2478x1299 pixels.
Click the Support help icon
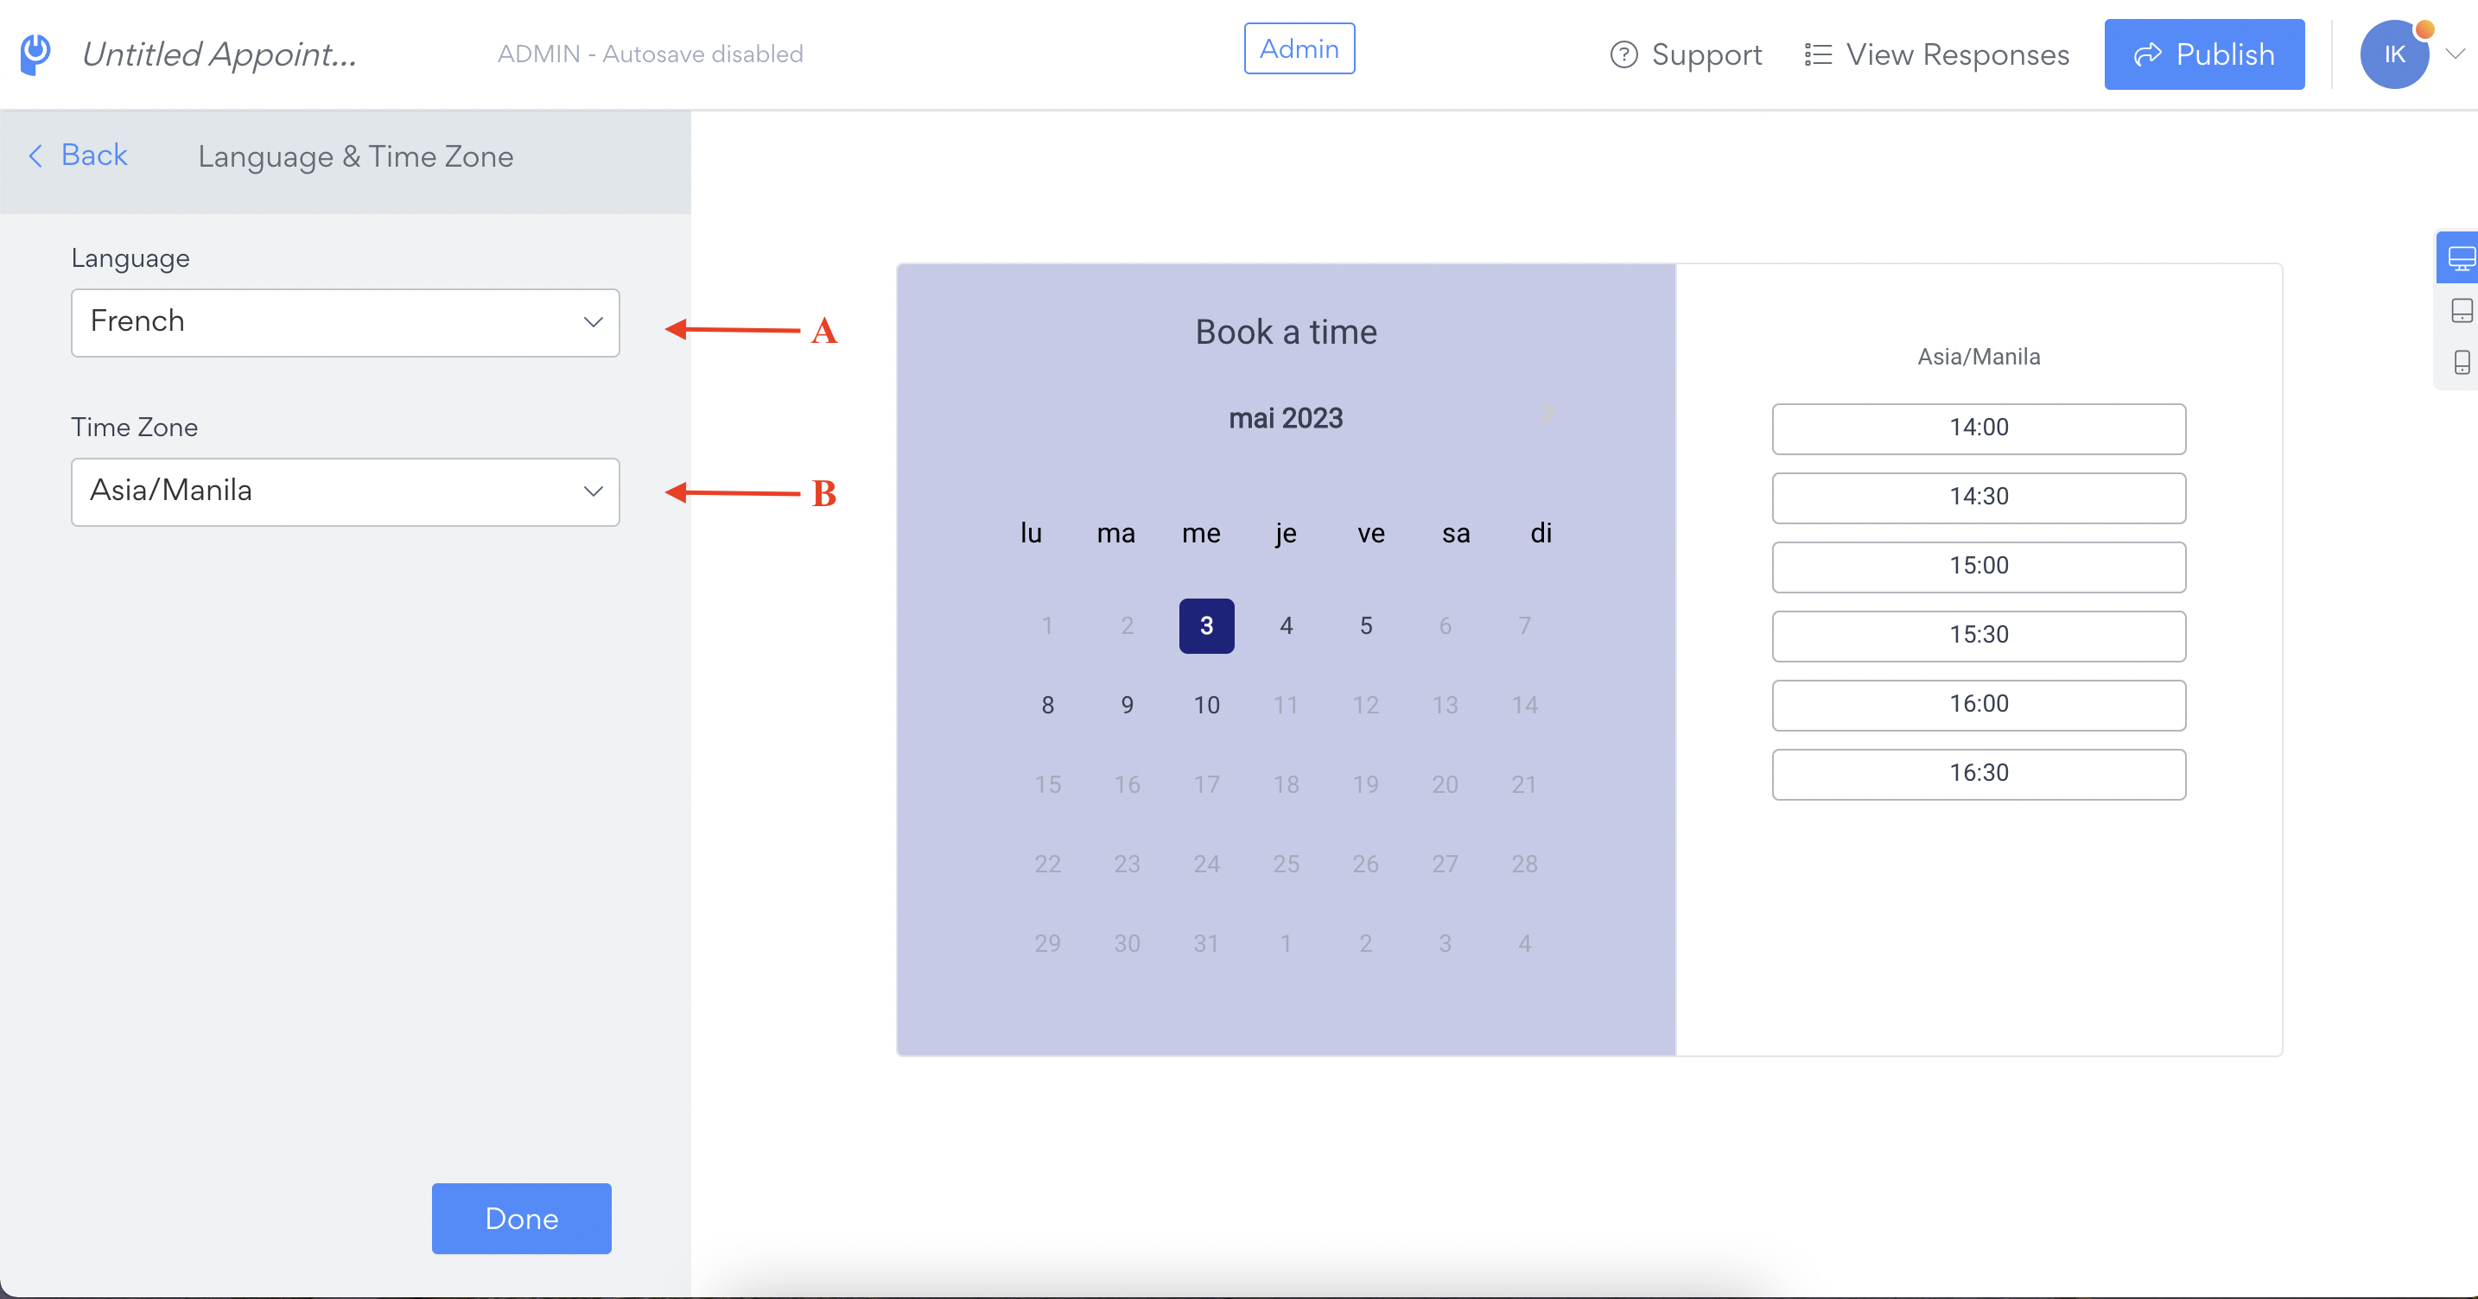click(x=1623, y=54)
